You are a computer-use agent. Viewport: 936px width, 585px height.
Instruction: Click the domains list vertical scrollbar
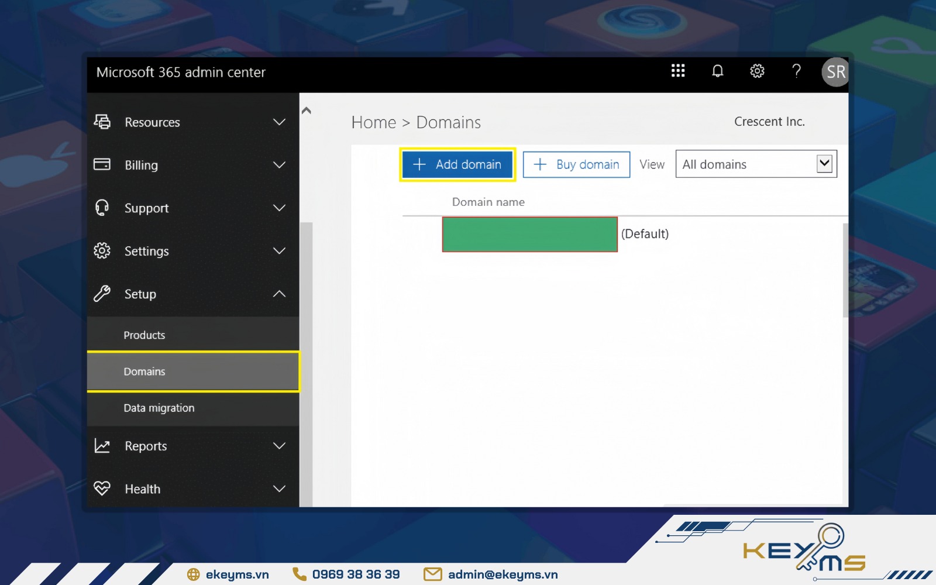[x=845, y=270]
